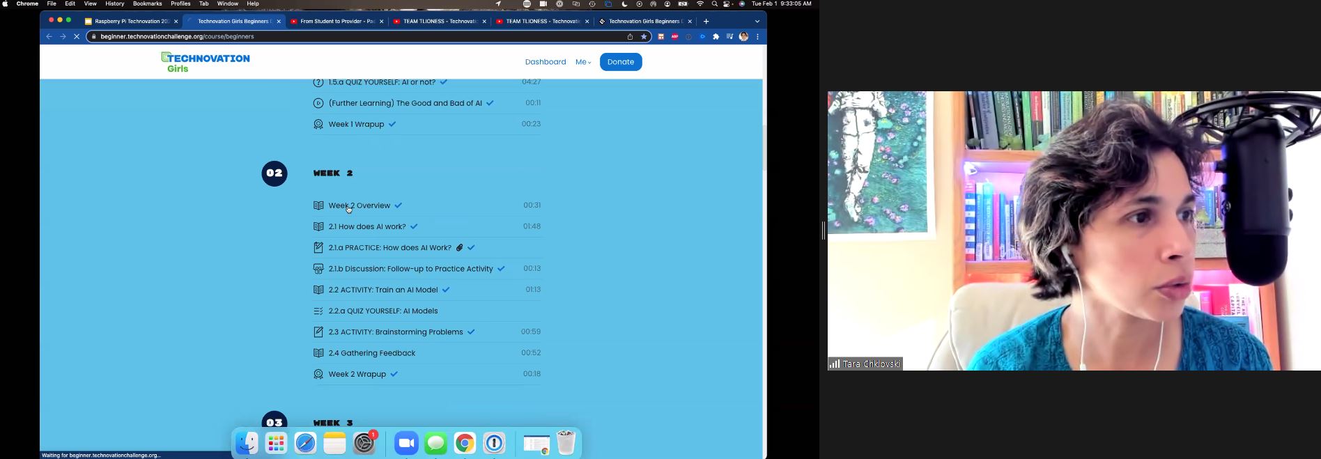Open the History menu
The height and width of the screenshot is (459, 1321).
pyautogui.click(x=115, y=4)
